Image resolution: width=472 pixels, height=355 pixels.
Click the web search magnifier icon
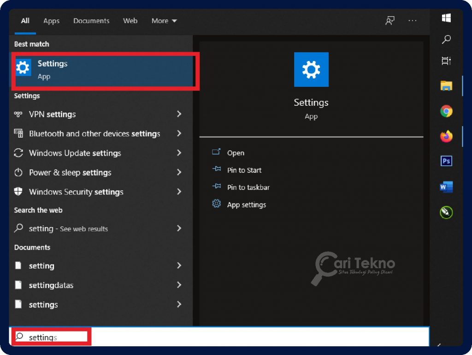pyautogui.click(x=18, y=228)
